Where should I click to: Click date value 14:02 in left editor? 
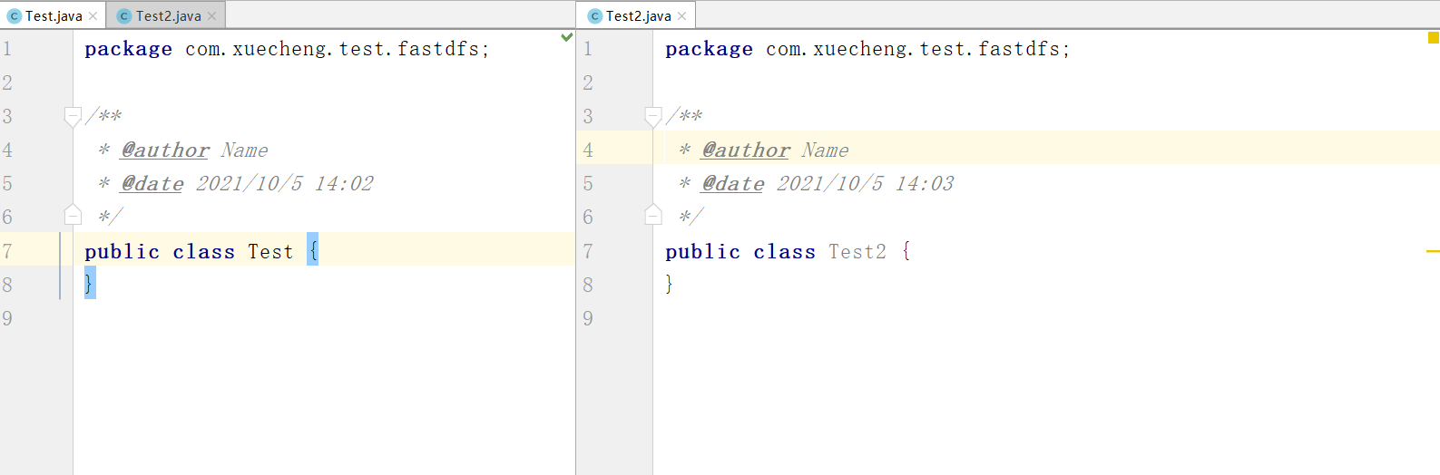(344, 183)
